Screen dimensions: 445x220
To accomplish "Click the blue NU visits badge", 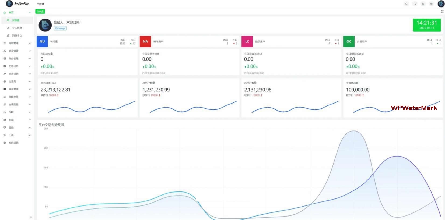I will click(42, 41).
